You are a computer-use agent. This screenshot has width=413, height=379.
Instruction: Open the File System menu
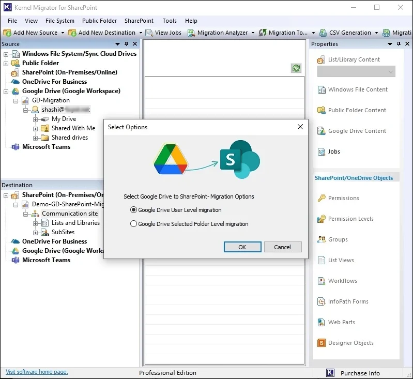pyautogui.click(x=60, y=21)
